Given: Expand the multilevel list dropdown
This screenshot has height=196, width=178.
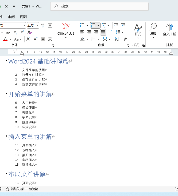Looking at the screenshot, I should (x=109, y=26).
